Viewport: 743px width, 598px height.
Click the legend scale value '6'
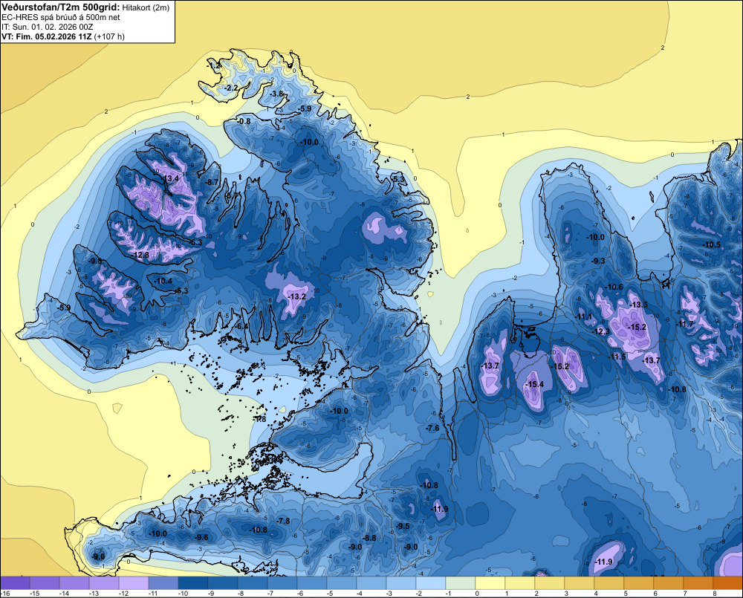tap(655, 594)
